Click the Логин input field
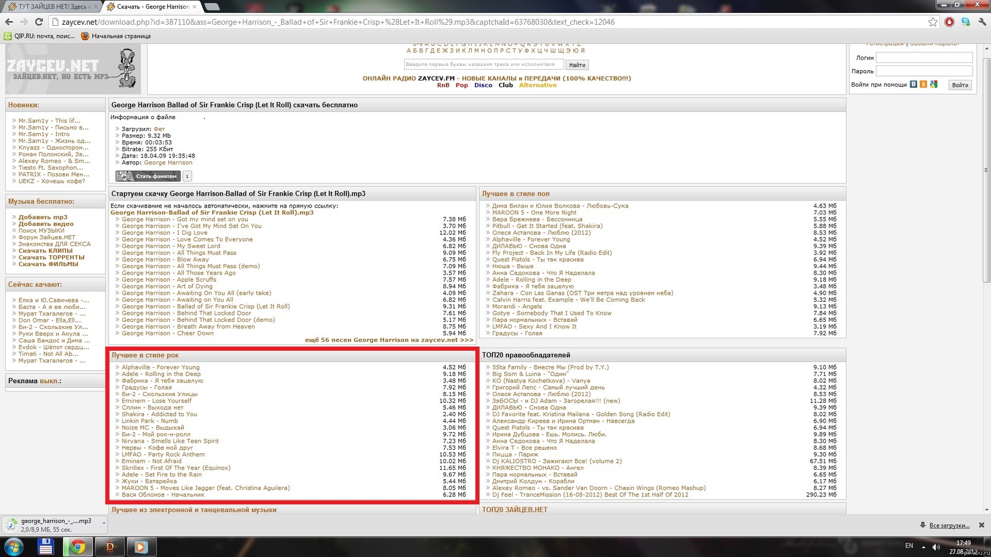Image resolution: width=991 pixels, height=557 pixels. point(924,57)
